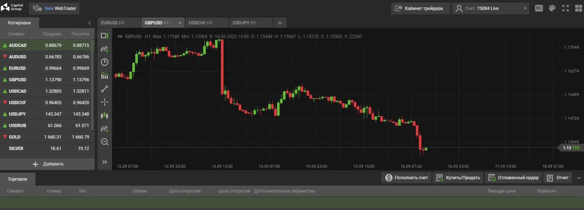Sort quotes by Символ column header
This screenshot has width=584, height=210.
click(x=16, y=34)
